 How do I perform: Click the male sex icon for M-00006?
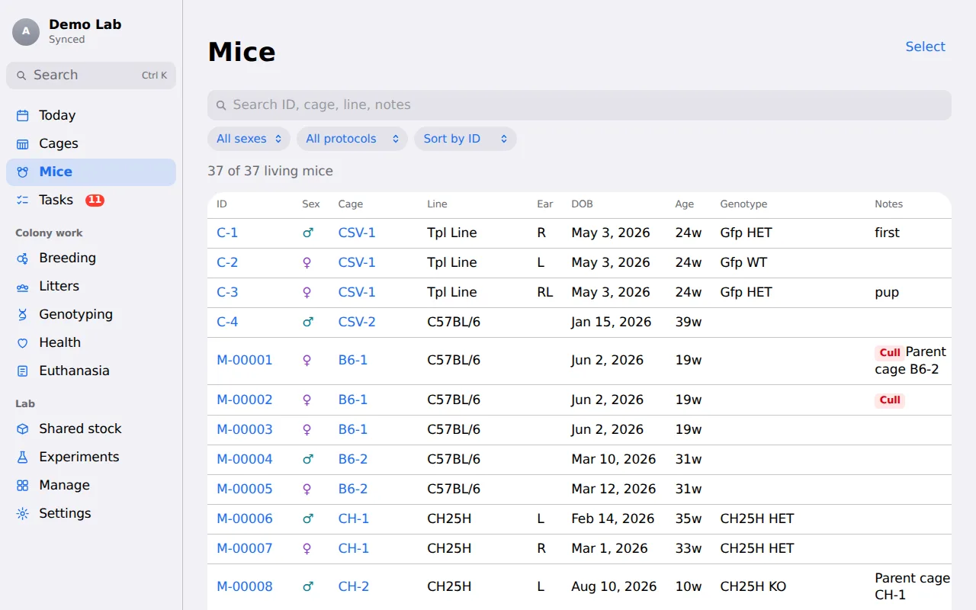(308, 518)
